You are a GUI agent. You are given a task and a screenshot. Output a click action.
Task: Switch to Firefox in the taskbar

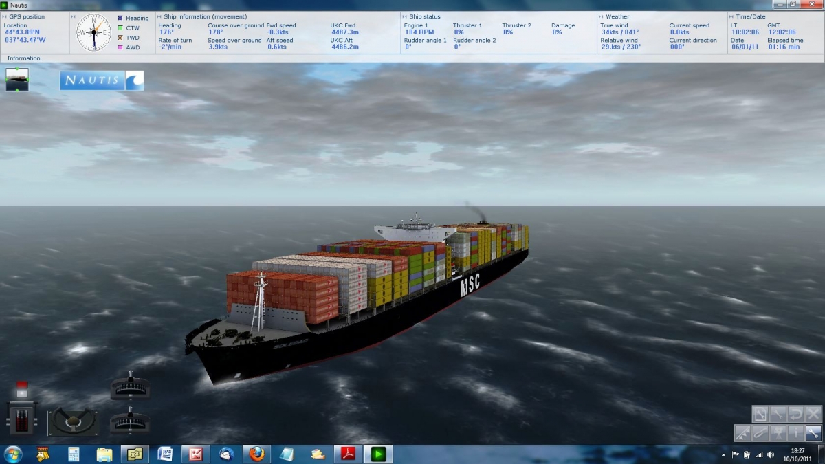256,454
